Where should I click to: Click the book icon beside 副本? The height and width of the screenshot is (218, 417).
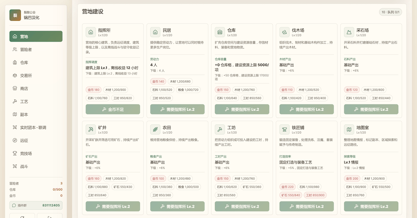[15, 114]
